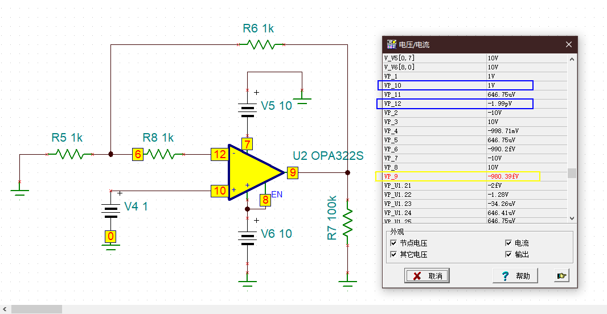Click the 取消 cancel button
This screenshot has width=607, height=314.
427,276
